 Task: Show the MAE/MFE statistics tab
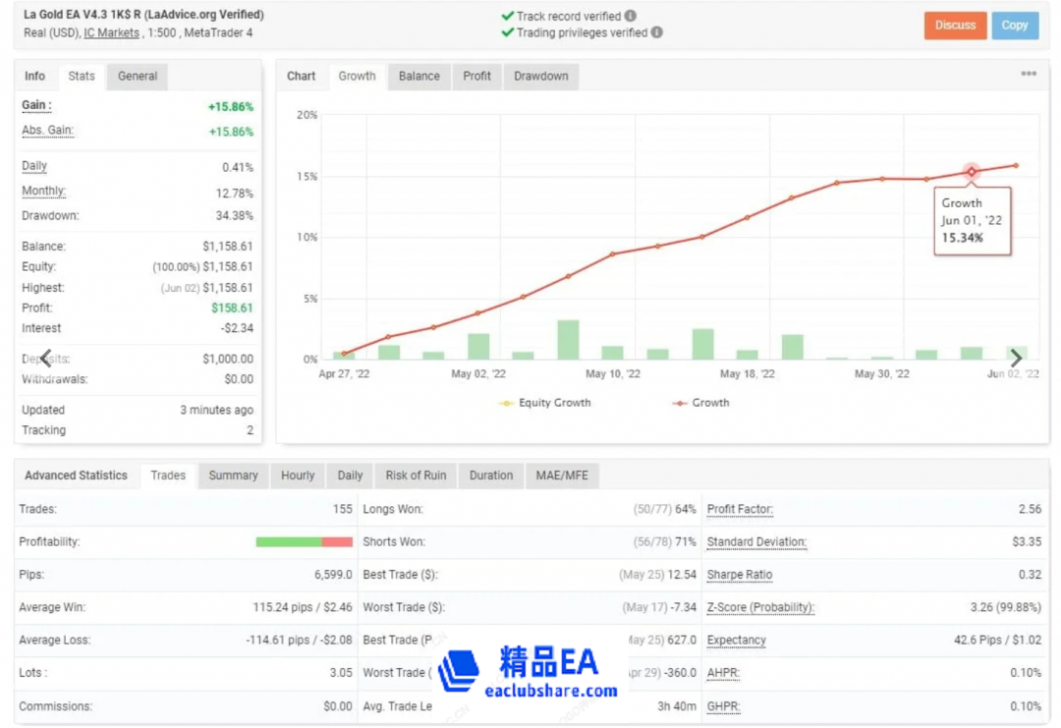click(562, 476)
